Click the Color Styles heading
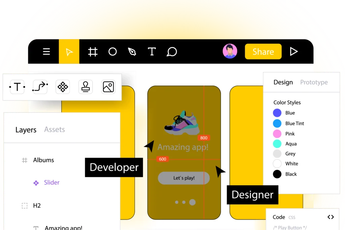 tap(287, 102)
